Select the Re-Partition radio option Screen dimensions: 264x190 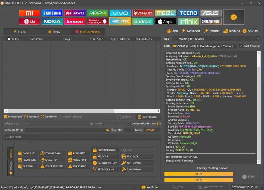pyautogui.click(x=49, y=116)
